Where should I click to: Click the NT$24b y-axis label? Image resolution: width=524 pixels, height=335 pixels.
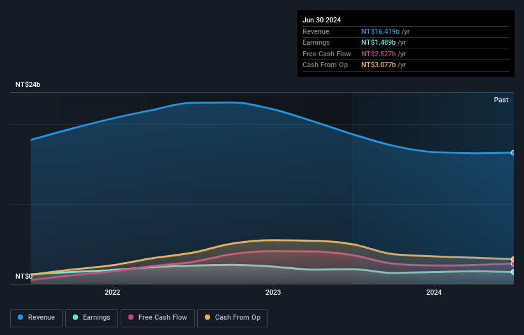coord(27,84)
